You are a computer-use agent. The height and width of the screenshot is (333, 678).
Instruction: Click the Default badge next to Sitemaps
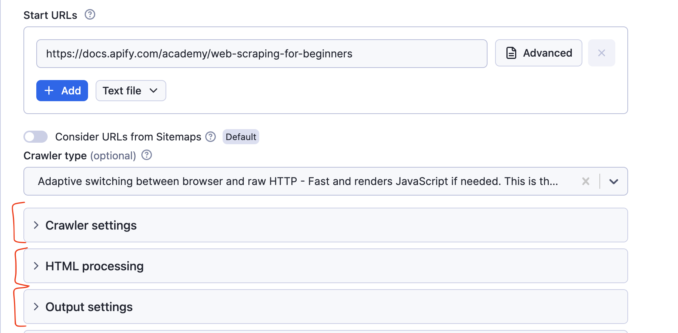click(x=241, y=137)
